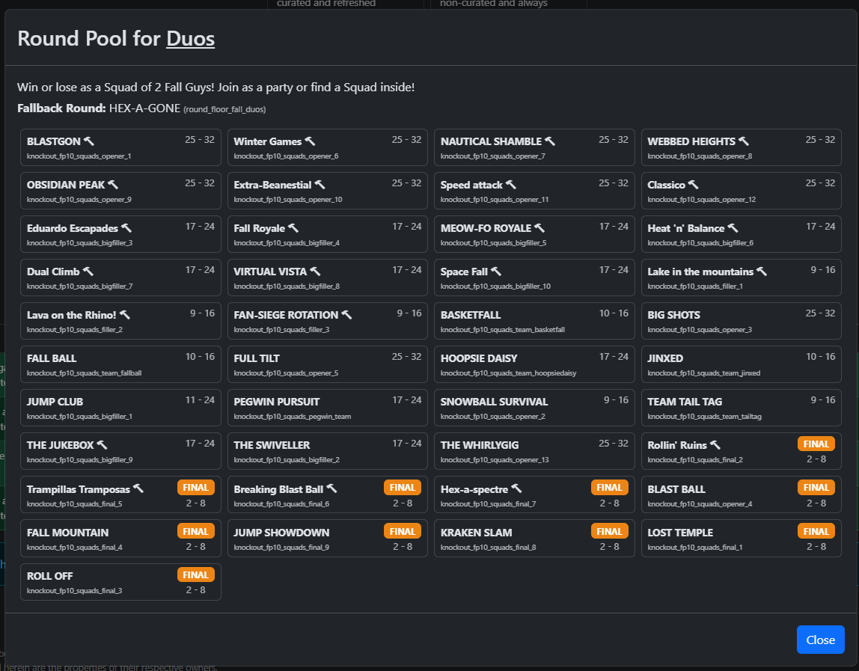Viewport: 859px width, 671px height.
Task: Click the 10 - 16 player range on JINXED
Action: point(820,357)
